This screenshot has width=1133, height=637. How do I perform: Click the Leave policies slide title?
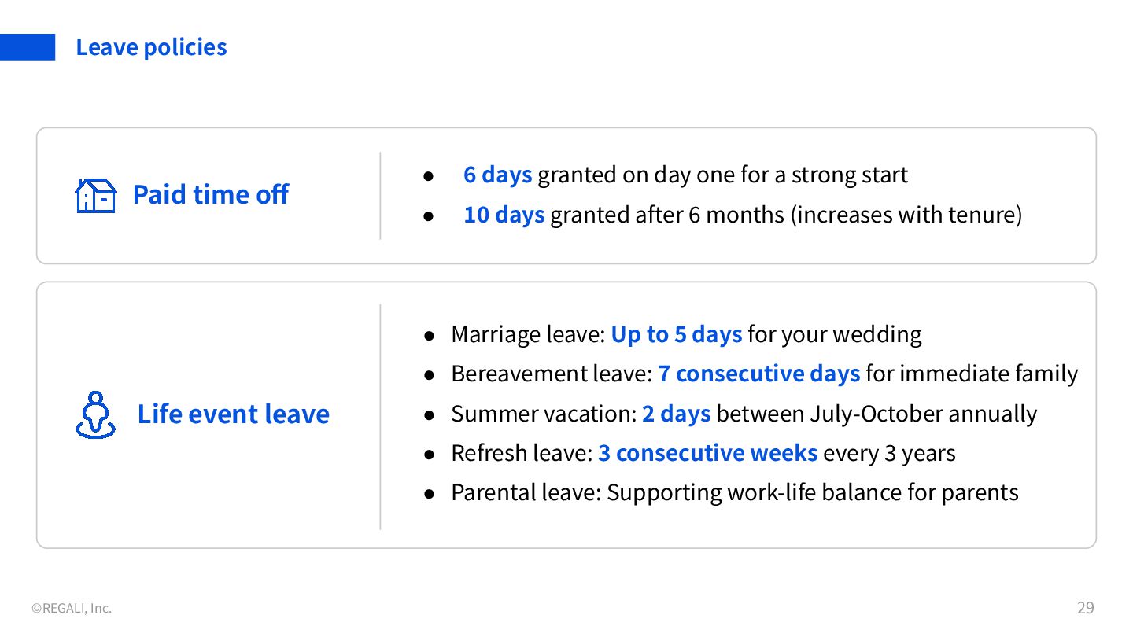point(151,47)
